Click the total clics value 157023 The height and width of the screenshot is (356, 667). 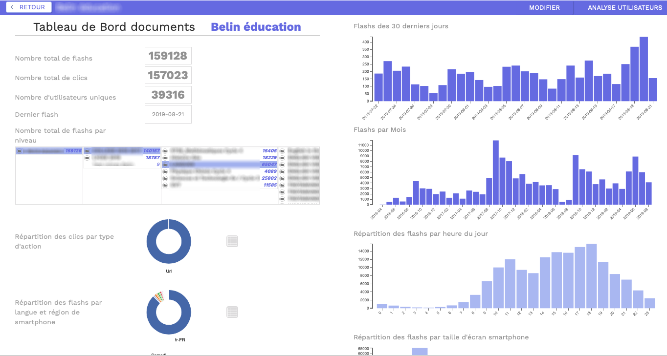[168, 75]
